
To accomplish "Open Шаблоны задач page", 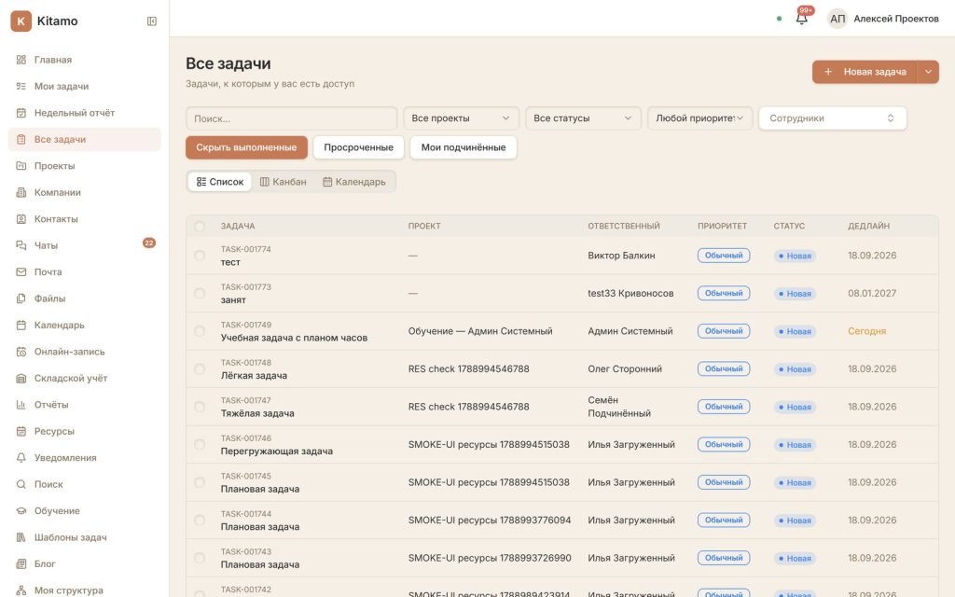I will coord(84,537).
